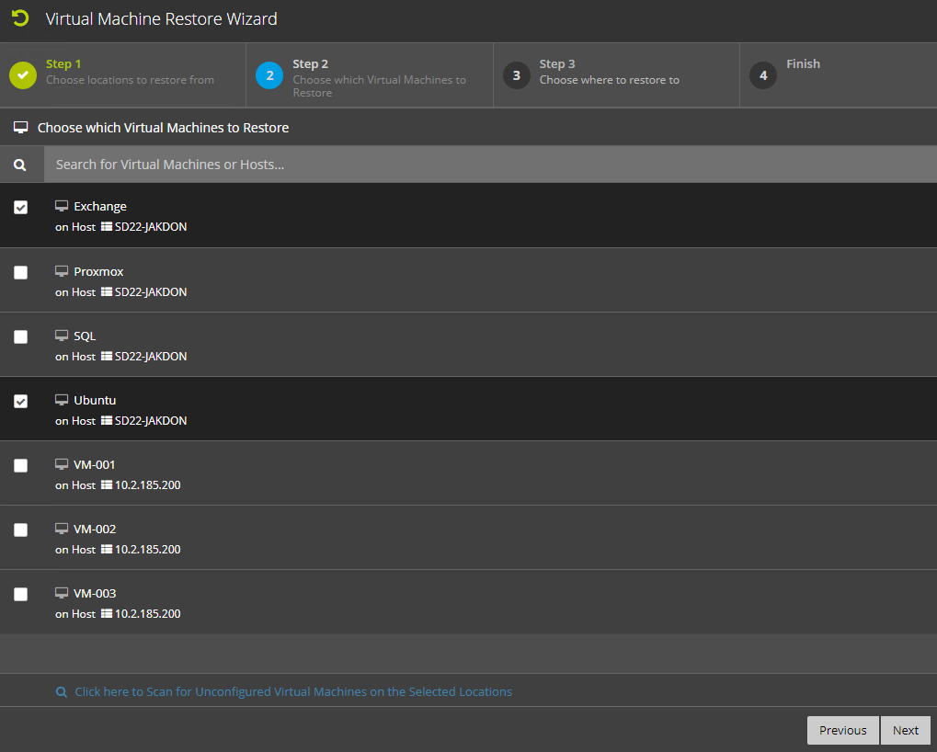The image size is (937, 752).
Task: Click the Exchange VM monitor icon
Action: click(x=62, y=206)
